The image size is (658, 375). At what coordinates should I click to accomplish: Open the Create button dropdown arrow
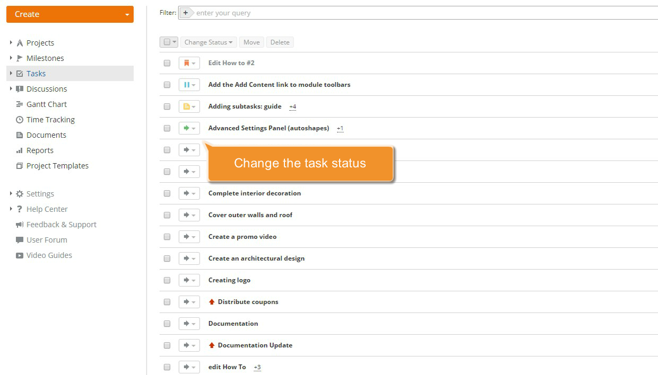[126, 14]
